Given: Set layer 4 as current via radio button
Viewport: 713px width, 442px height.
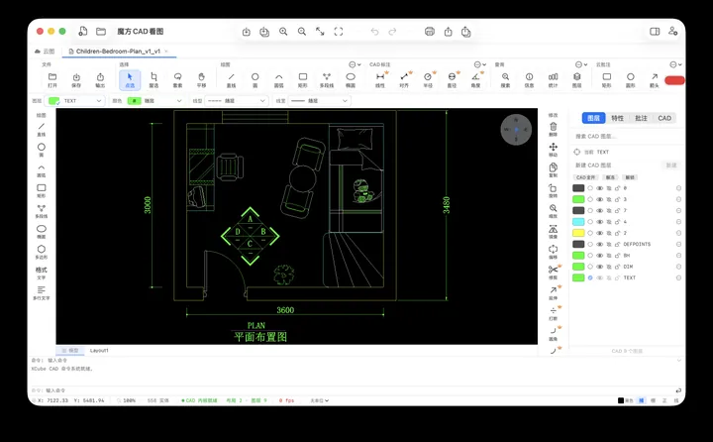Looking at the screenshot, I should (x=590, y=222).
